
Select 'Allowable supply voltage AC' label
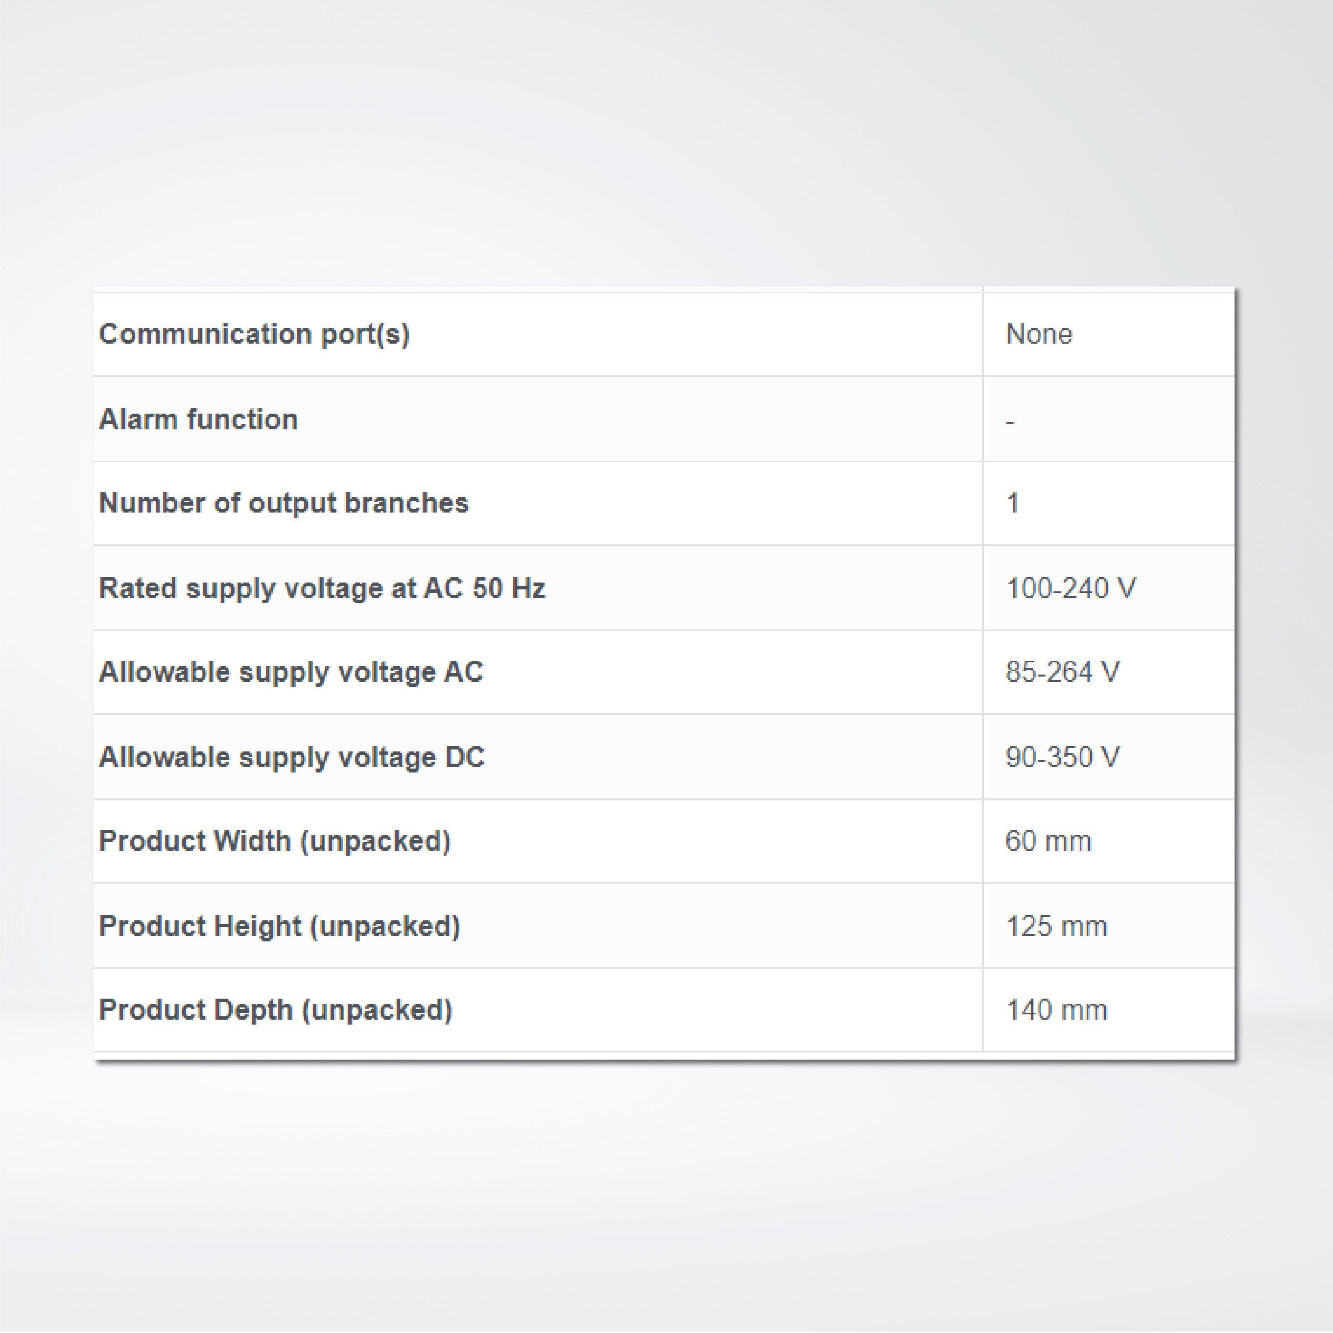(290, 673)
